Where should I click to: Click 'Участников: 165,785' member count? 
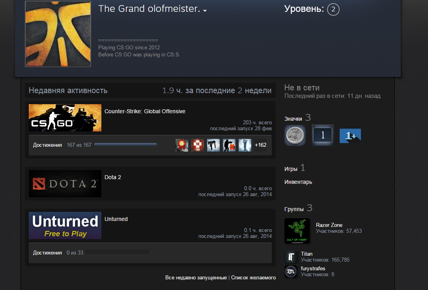tap(325, 260)
